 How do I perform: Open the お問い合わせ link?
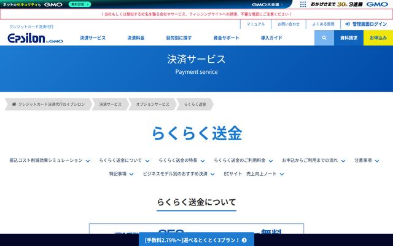(289, 24)
